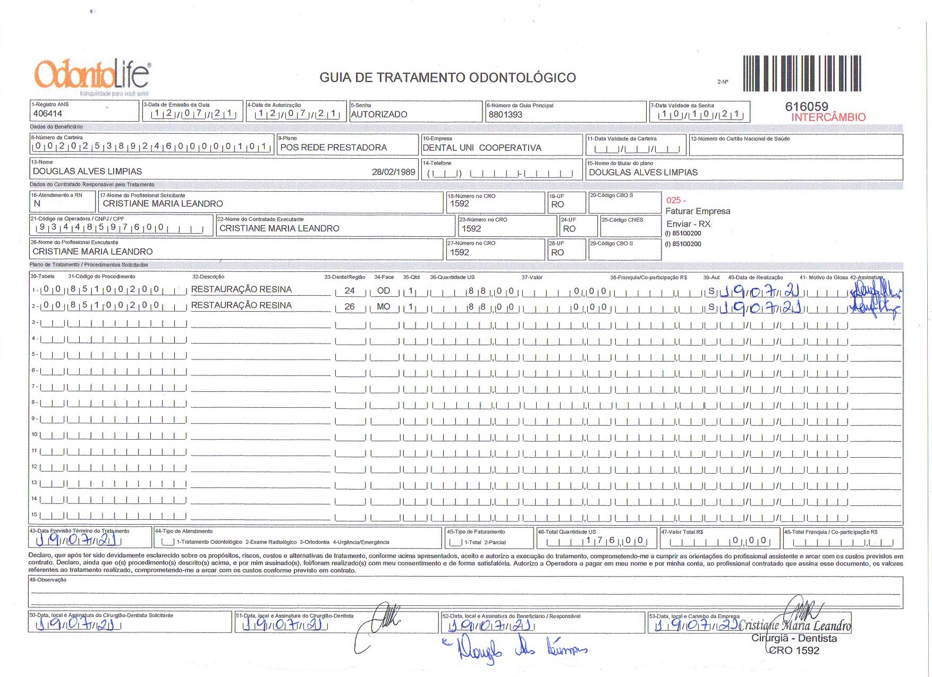Select CRO number in field 18
The height and width of the screenshot is (677, 932).
460,204
